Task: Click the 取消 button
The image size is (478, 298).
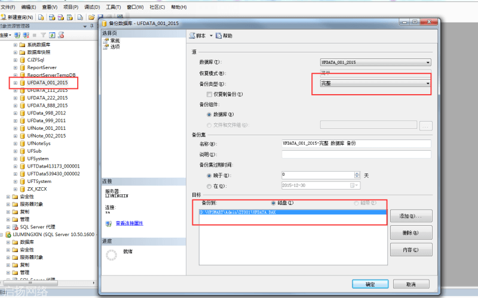Action: [411, 284]
